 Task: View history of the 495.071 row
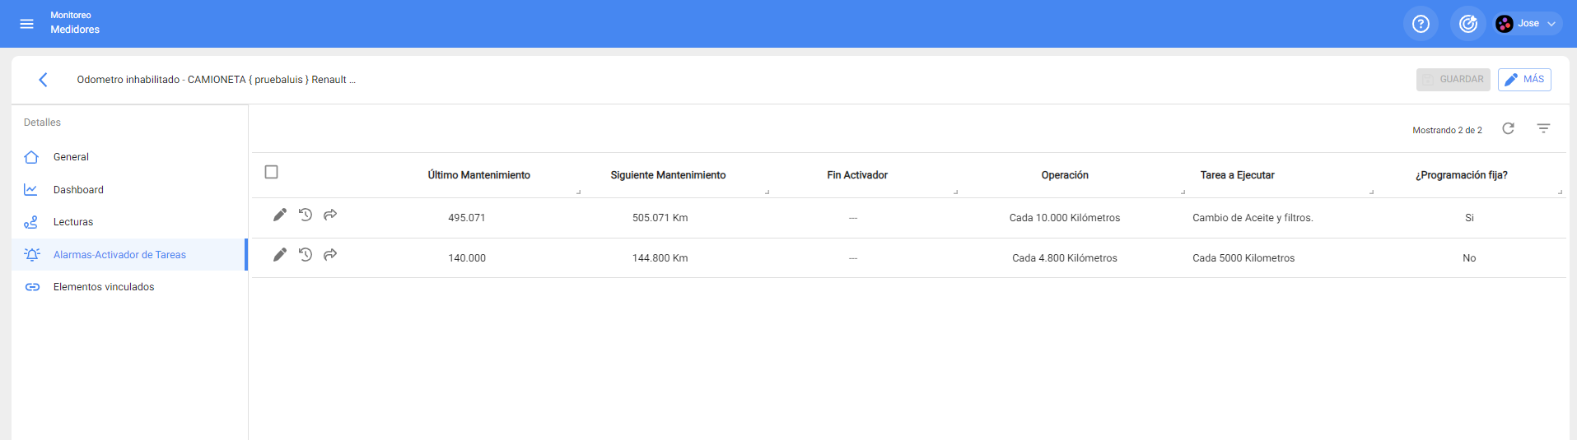pyautogui.click(x=306, y=215)
